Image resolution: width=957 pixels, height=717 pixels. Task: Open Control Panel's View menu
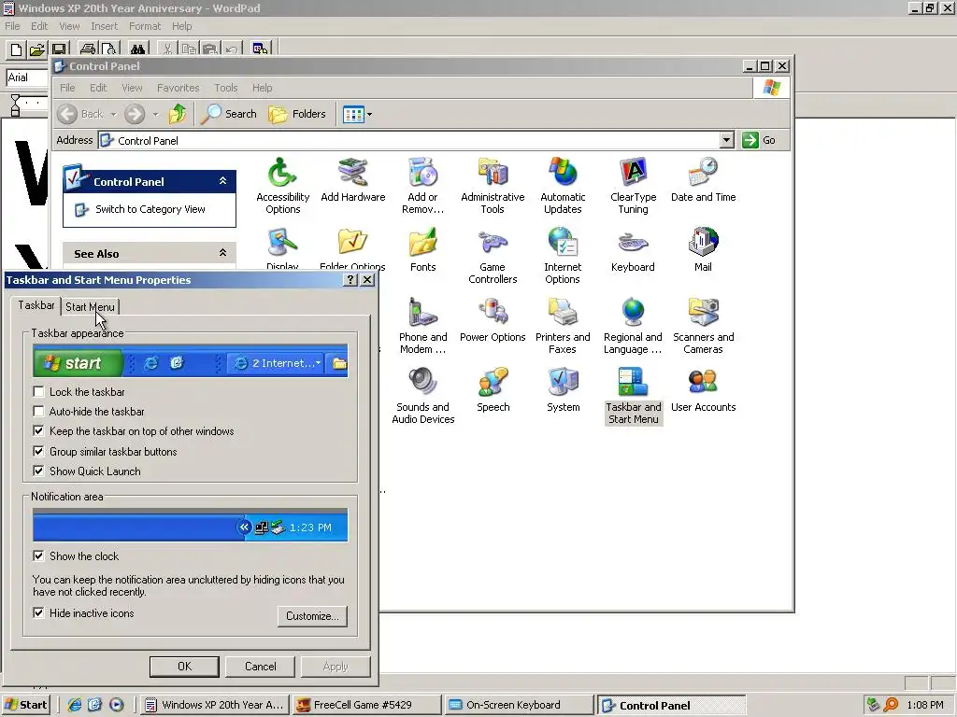pyautogui.click(x=132, y=88)
